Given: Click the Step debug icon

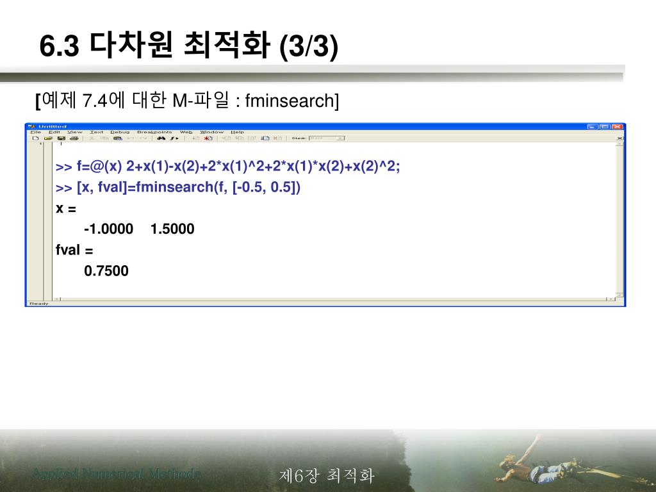Looking at the screenshot, I should click(x=226, y=138).
